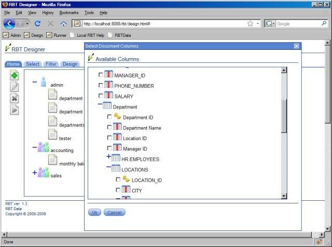The image size is (332, 247).
Task: Expand the HR.EMPLOYEES node
Action: 108,157
